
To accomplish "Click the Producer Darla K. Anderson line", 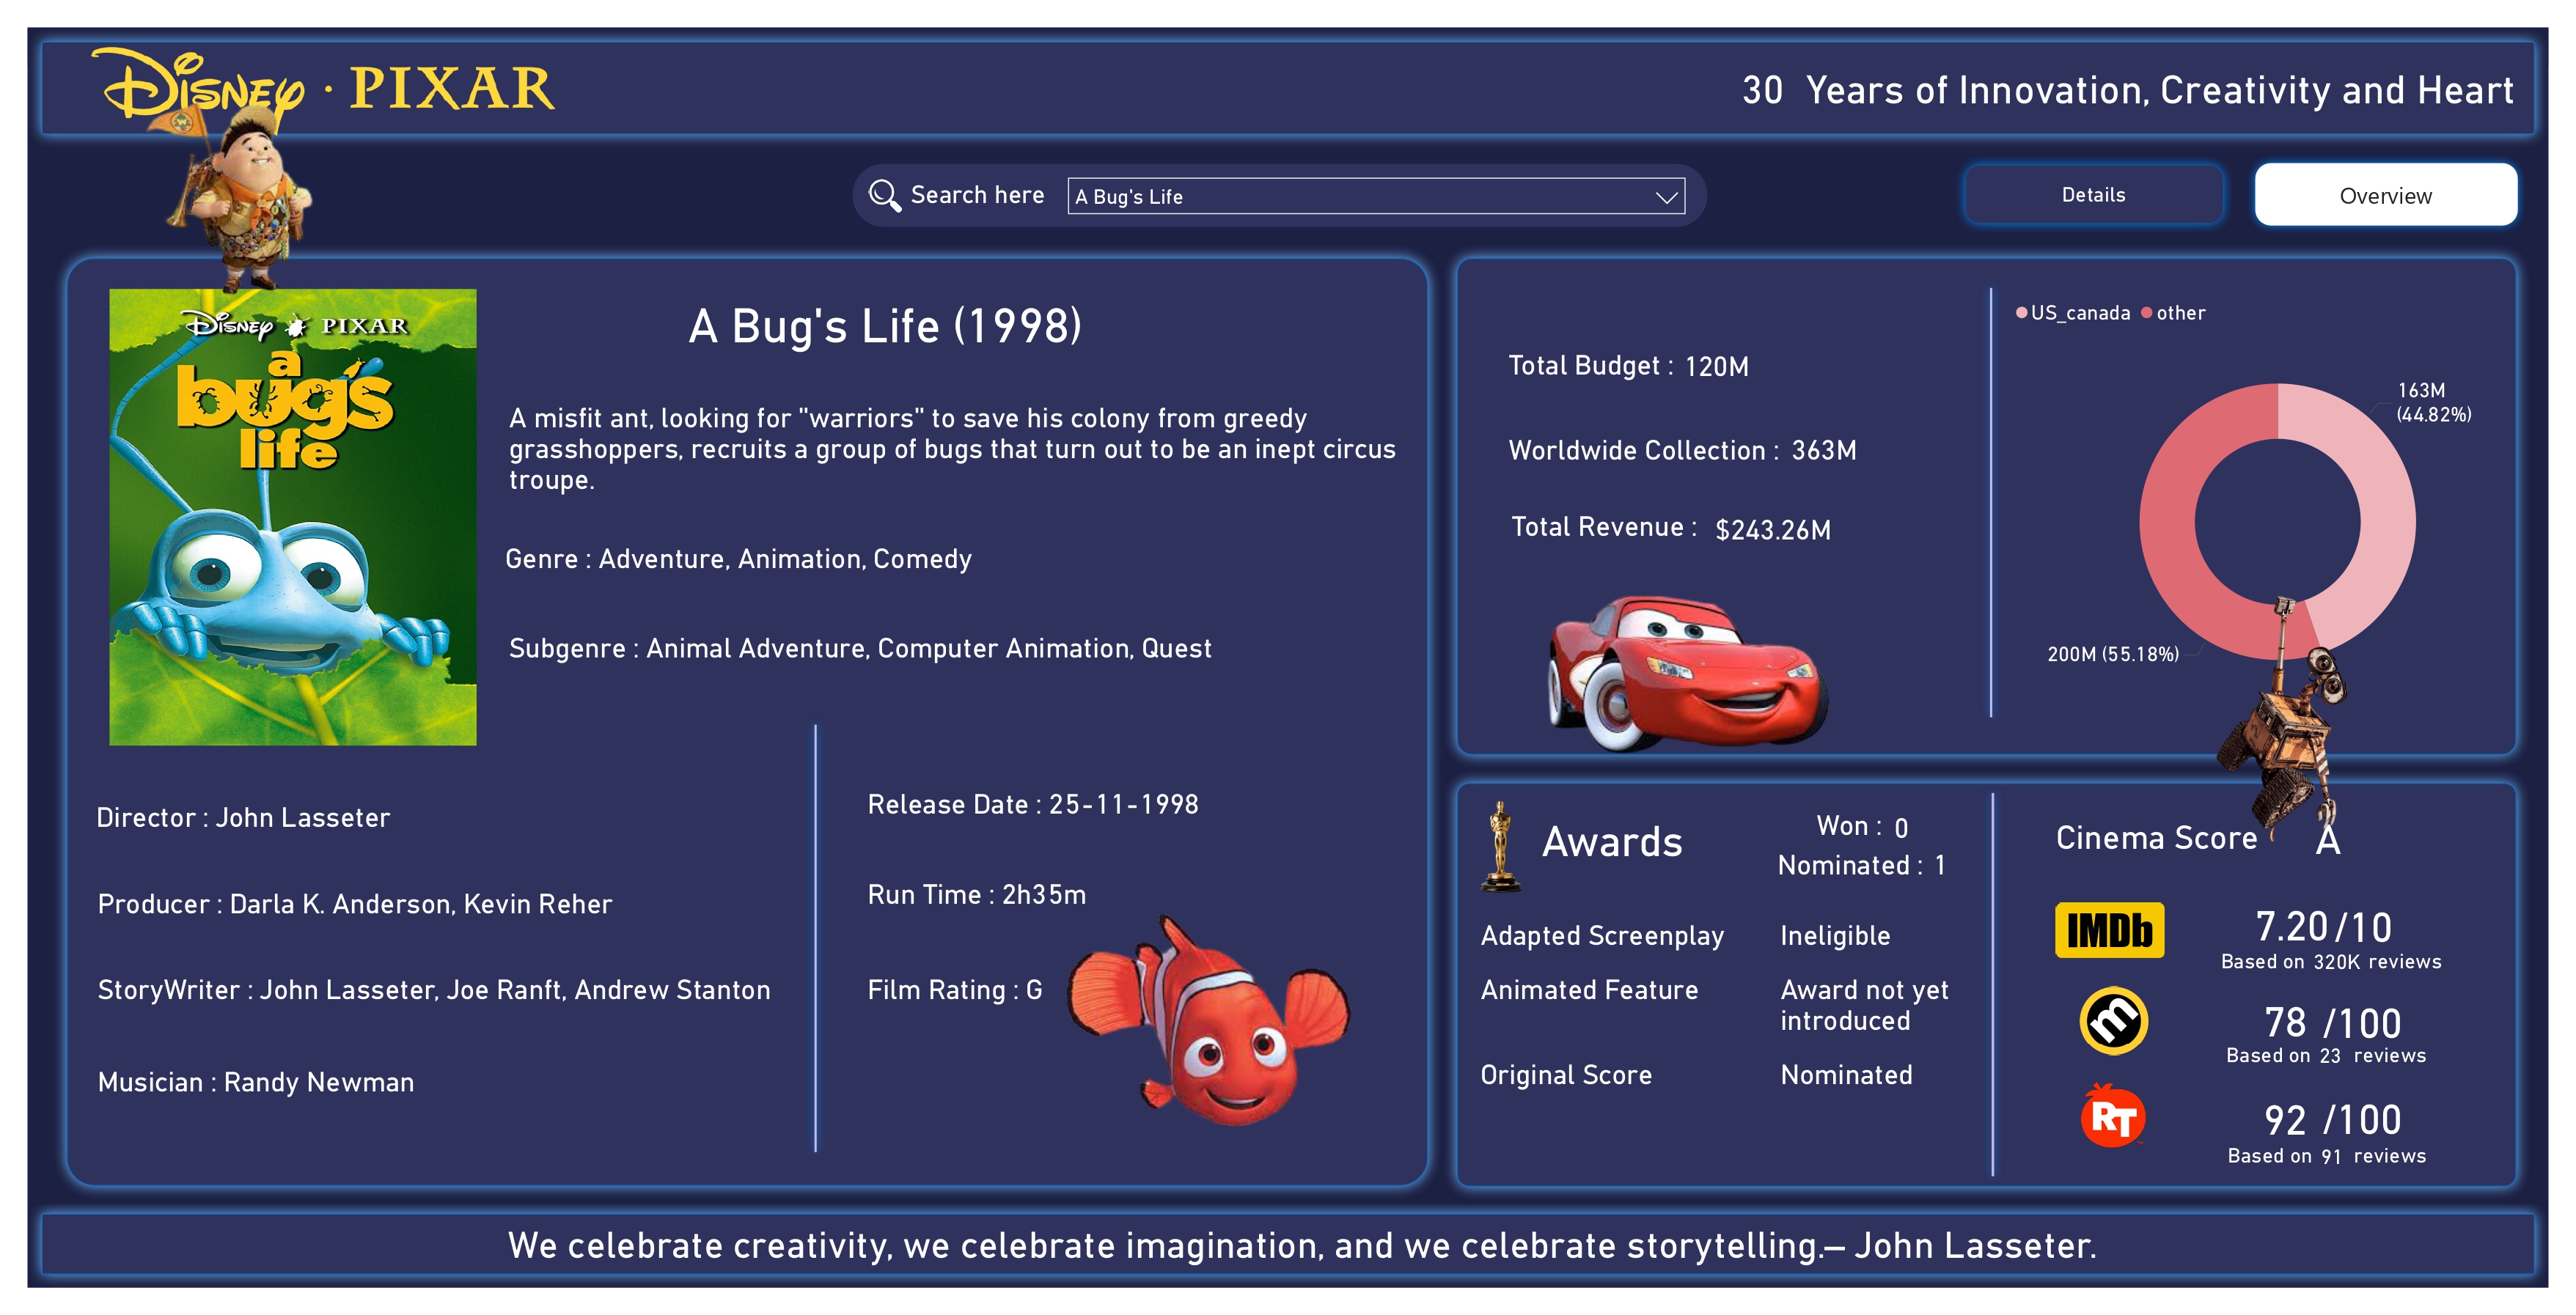I will pyautogui.click(x=355, y=904).
